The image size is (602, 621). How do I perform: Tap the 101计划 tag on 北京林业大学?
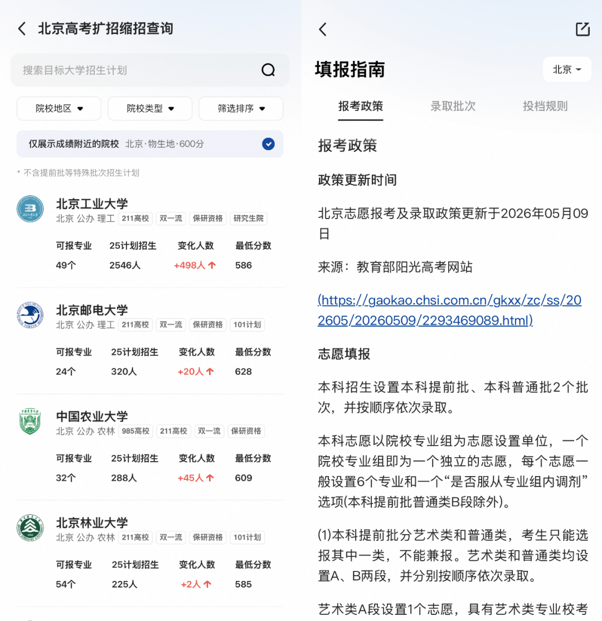pos(247,537)
